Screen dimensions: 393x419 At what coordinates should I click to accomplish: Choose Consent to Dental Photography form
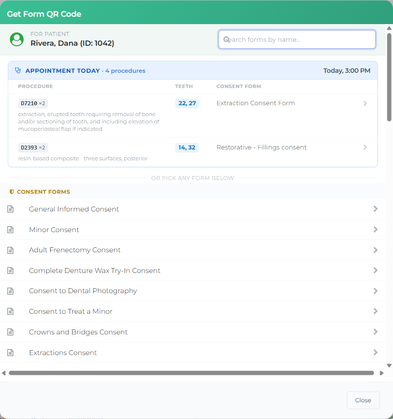tap(193, 291)
